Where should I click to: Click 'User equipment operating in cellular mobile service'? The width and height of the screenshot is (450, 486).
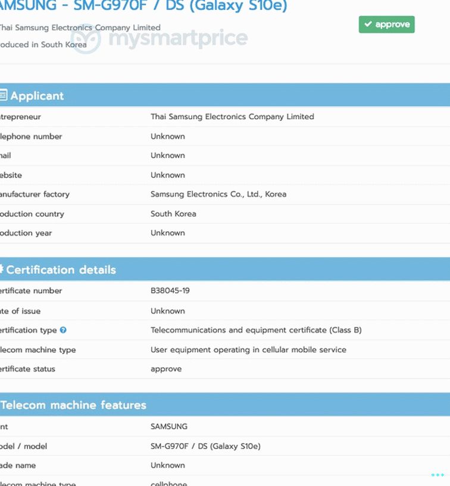pyautogui.click(x=249, y=350)
